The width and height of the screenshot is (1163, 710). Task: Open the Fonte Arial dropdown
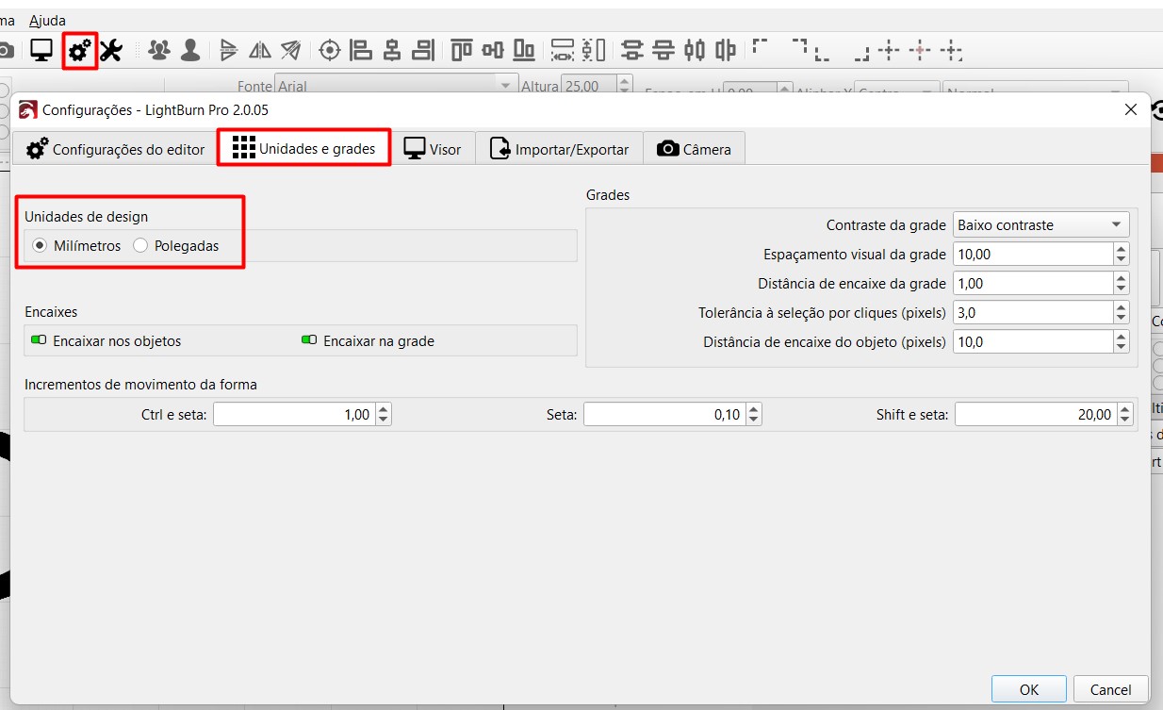pos(396,86)
